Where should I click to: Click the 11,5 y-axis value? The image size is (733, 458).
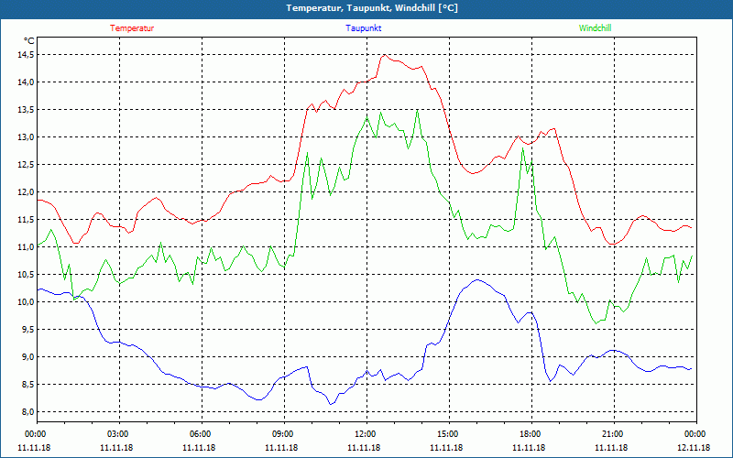pos(26,220)
